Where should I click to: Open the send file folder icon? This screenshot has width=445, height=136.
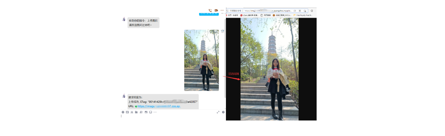click(136, 112)
